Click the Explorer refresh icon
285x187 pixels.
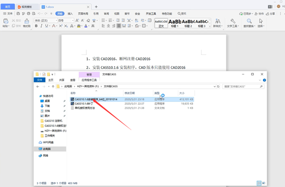pos(218,87)
